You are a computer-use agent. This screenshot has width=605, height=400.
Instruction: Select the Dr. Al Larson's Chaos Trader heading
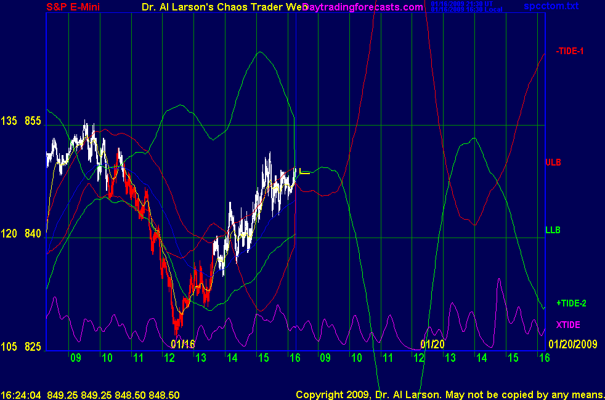(x=224, y=7)
